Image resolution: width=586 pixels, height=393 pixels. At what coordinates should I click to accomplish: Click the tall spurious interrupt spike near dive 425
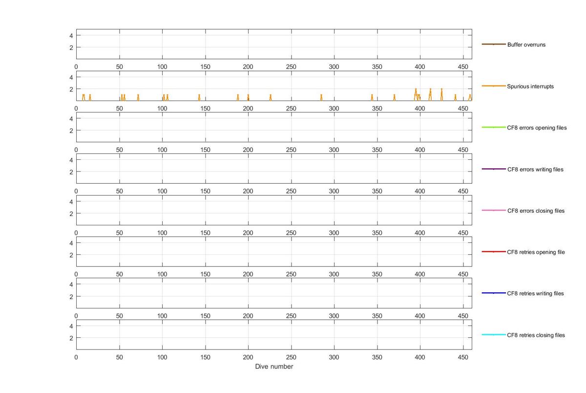(441, 95)
